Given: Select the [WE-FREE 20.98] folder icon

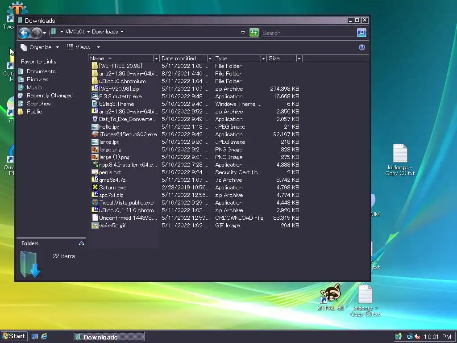Looking at the screenshot, I should pos(95,66).
